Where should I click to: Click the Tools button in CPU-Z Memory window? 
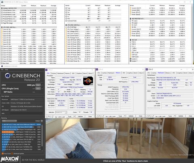pyautogui.click(x=120, y=116)
